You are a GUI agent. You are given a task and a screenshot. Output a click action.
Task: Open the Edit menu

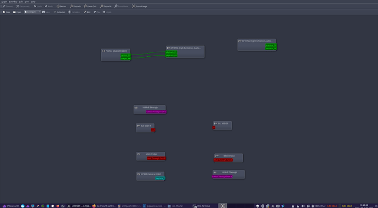point(21,2)
